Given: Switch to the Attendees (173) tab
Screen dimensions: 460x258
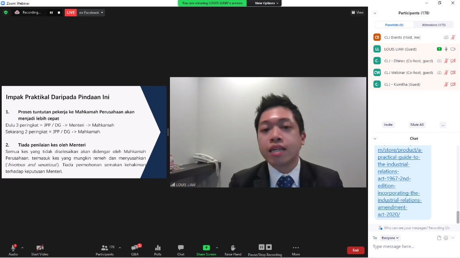Looking at the screenshot, I should 434,25.
